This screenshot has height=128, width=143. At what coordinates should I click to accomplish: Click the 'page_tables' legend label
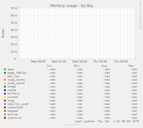pyautogui.click(x=17, y=73)
